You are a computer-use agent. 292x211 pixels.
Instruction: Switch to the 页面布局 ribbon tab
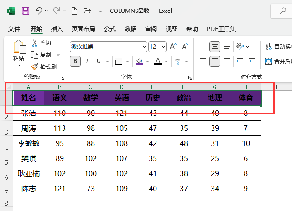pos(83,29)
